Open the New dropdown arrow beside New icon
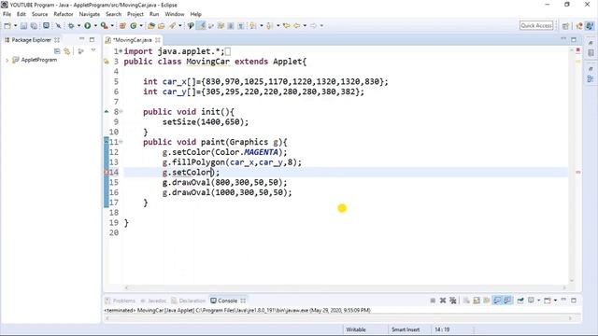 click(x=15, y=25)
